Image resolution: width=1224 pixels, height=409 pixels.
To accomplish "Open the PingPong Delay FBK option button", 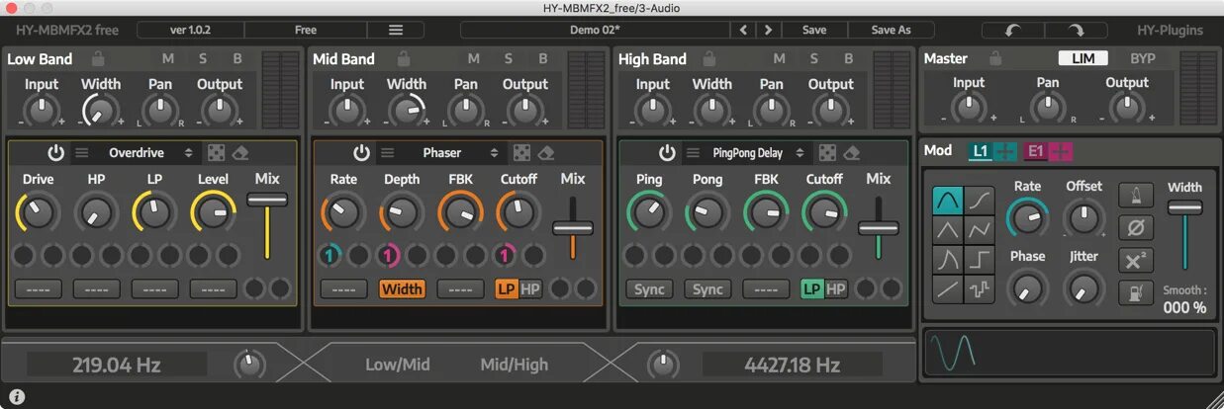I will [x=766, y=289].
